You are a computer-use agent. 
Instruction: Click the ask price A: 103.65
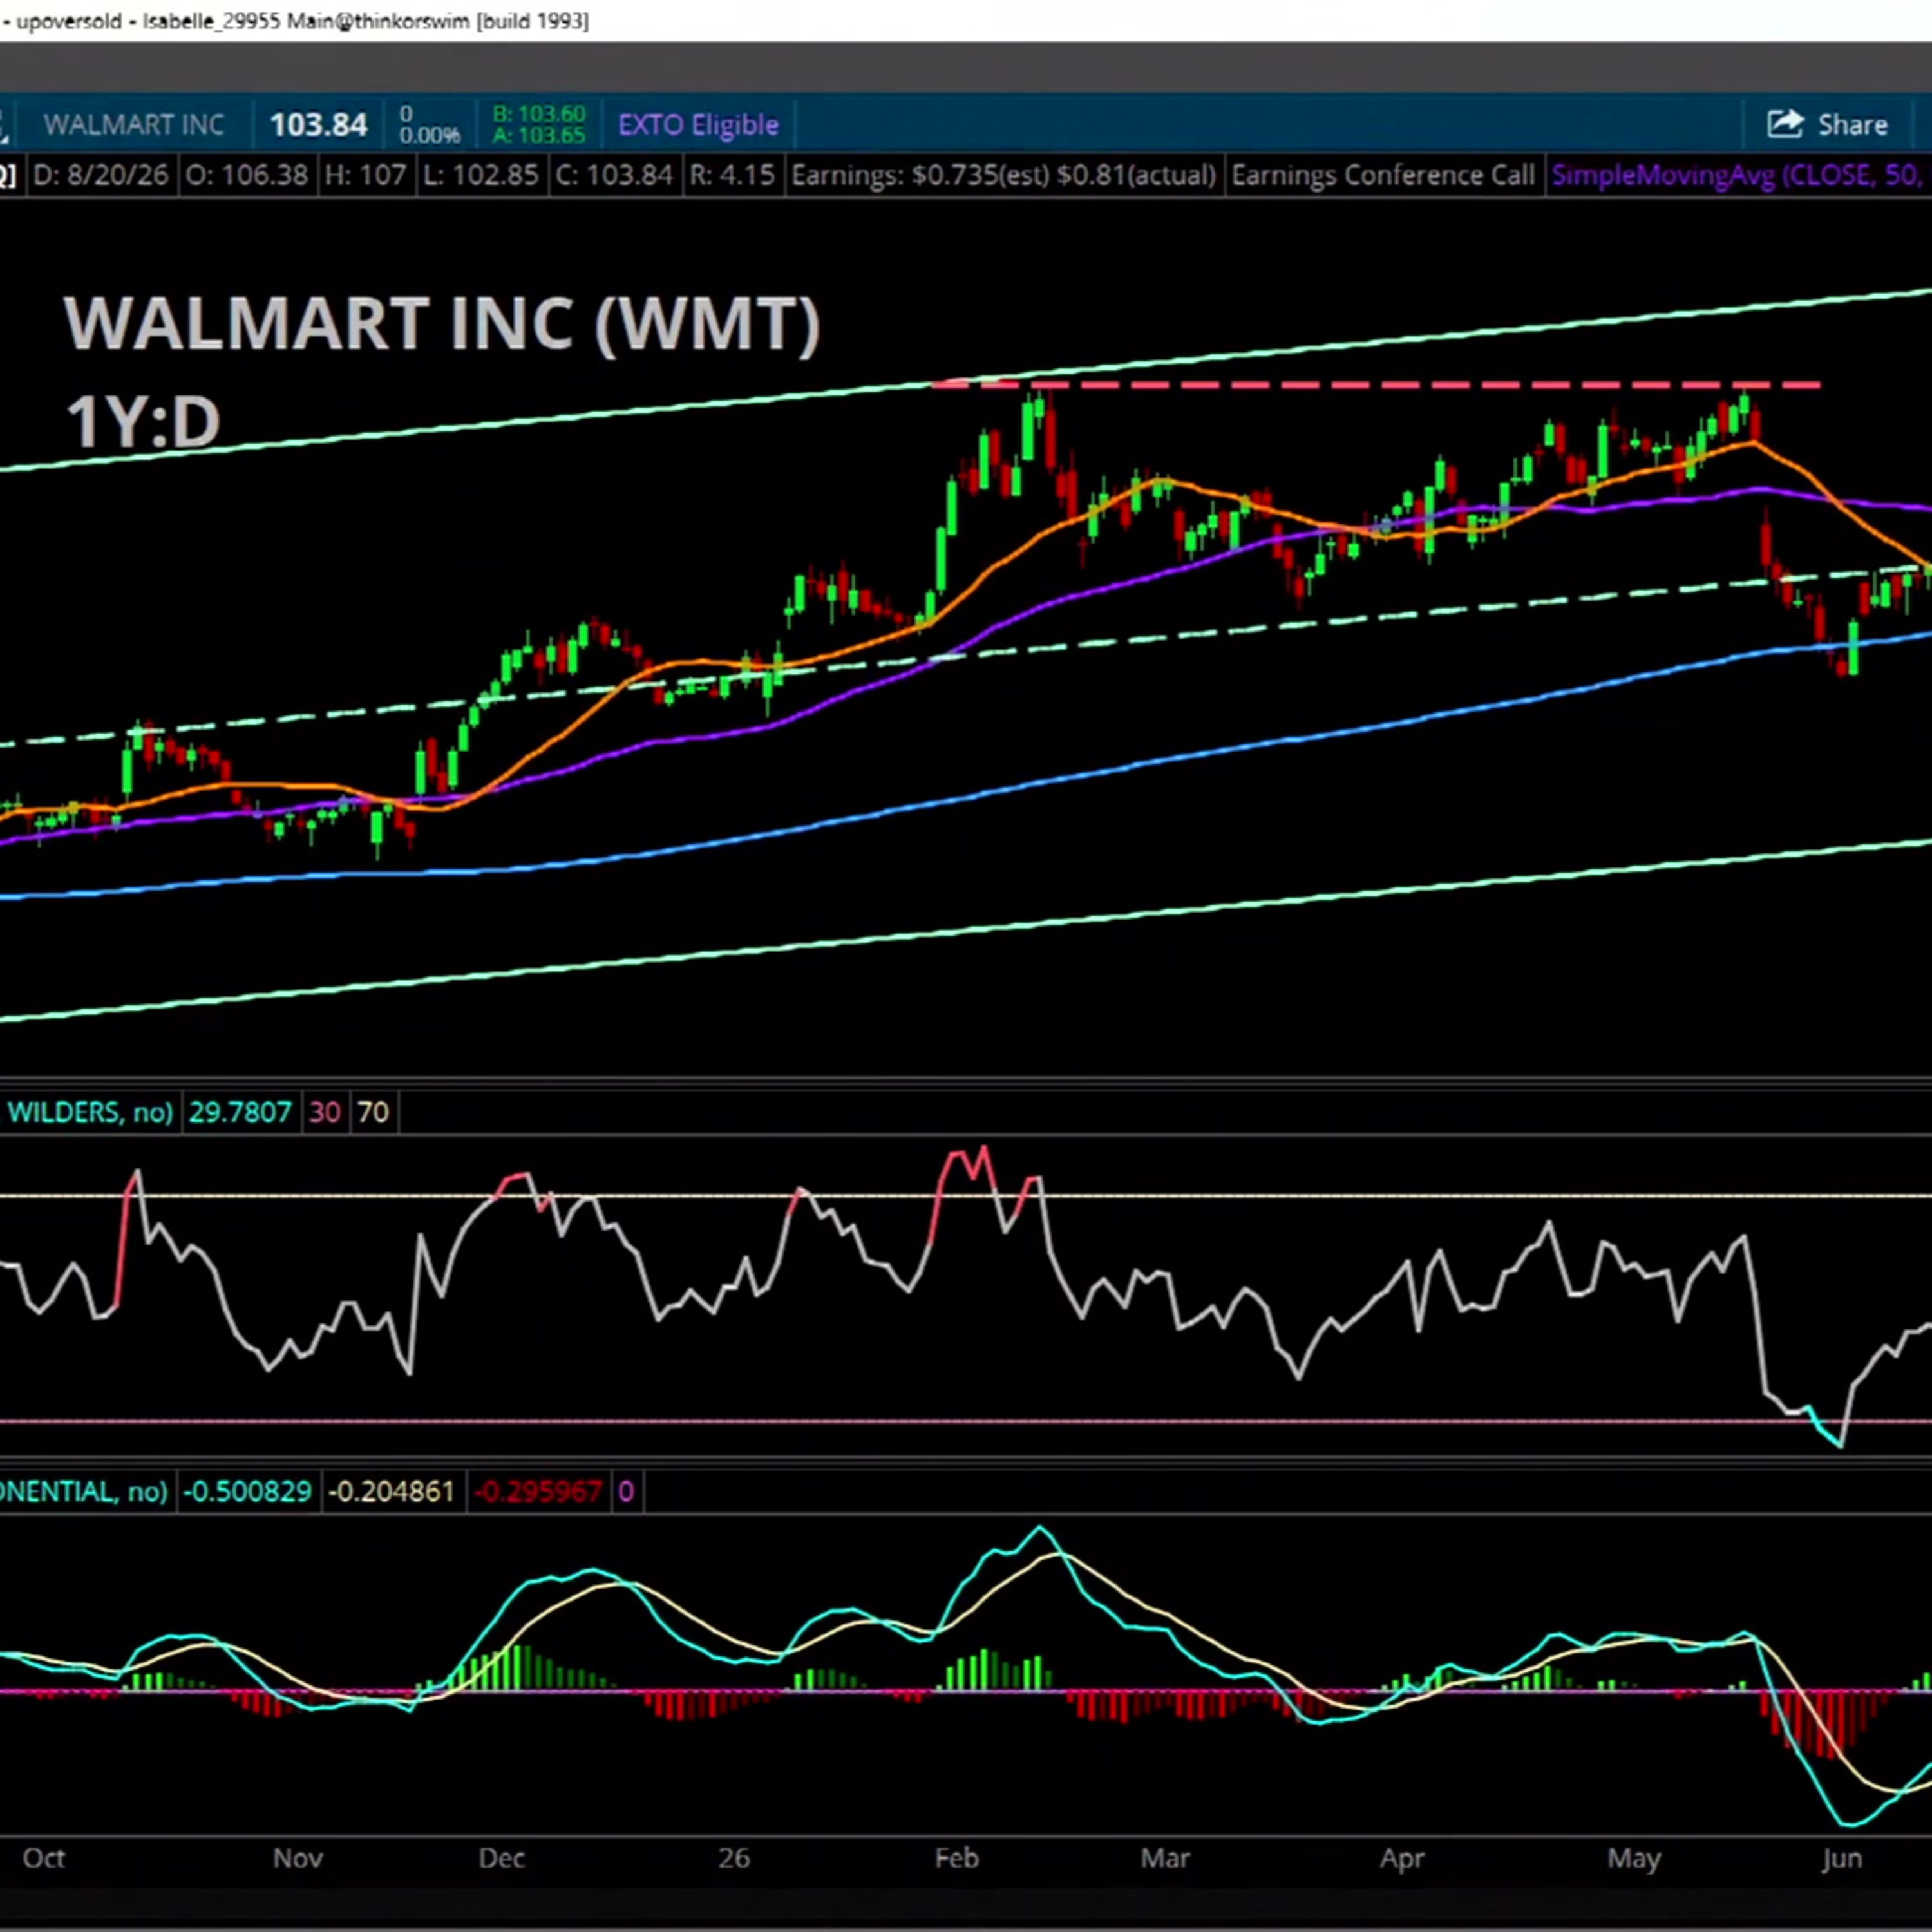coord(539,135)
